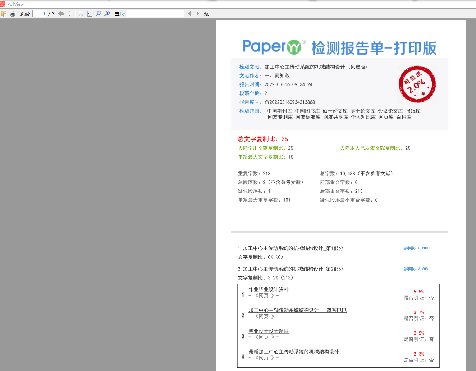The height and width of the screenshot is (371, 476).
Task: Open the 加工中心主轴传动系统结构设计 - 道客巴巴 link
Action: click(x=297, y=310)
